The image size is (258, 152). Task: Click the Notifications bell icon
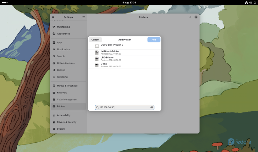coord(54,49)
